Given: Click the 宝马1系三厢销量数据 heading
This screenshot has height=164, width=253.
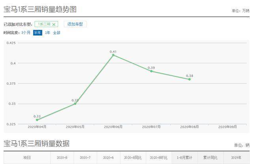Looking at the screenshot, I should click(x=37, y=143).
